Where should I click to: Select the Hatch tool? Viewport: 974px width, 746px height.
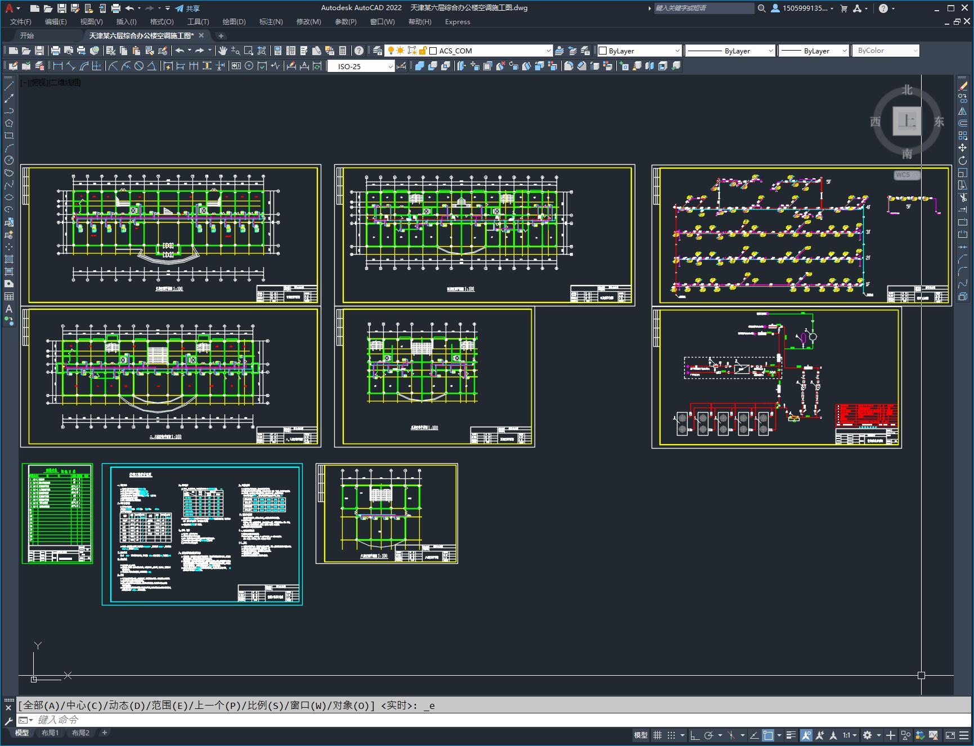9,259
